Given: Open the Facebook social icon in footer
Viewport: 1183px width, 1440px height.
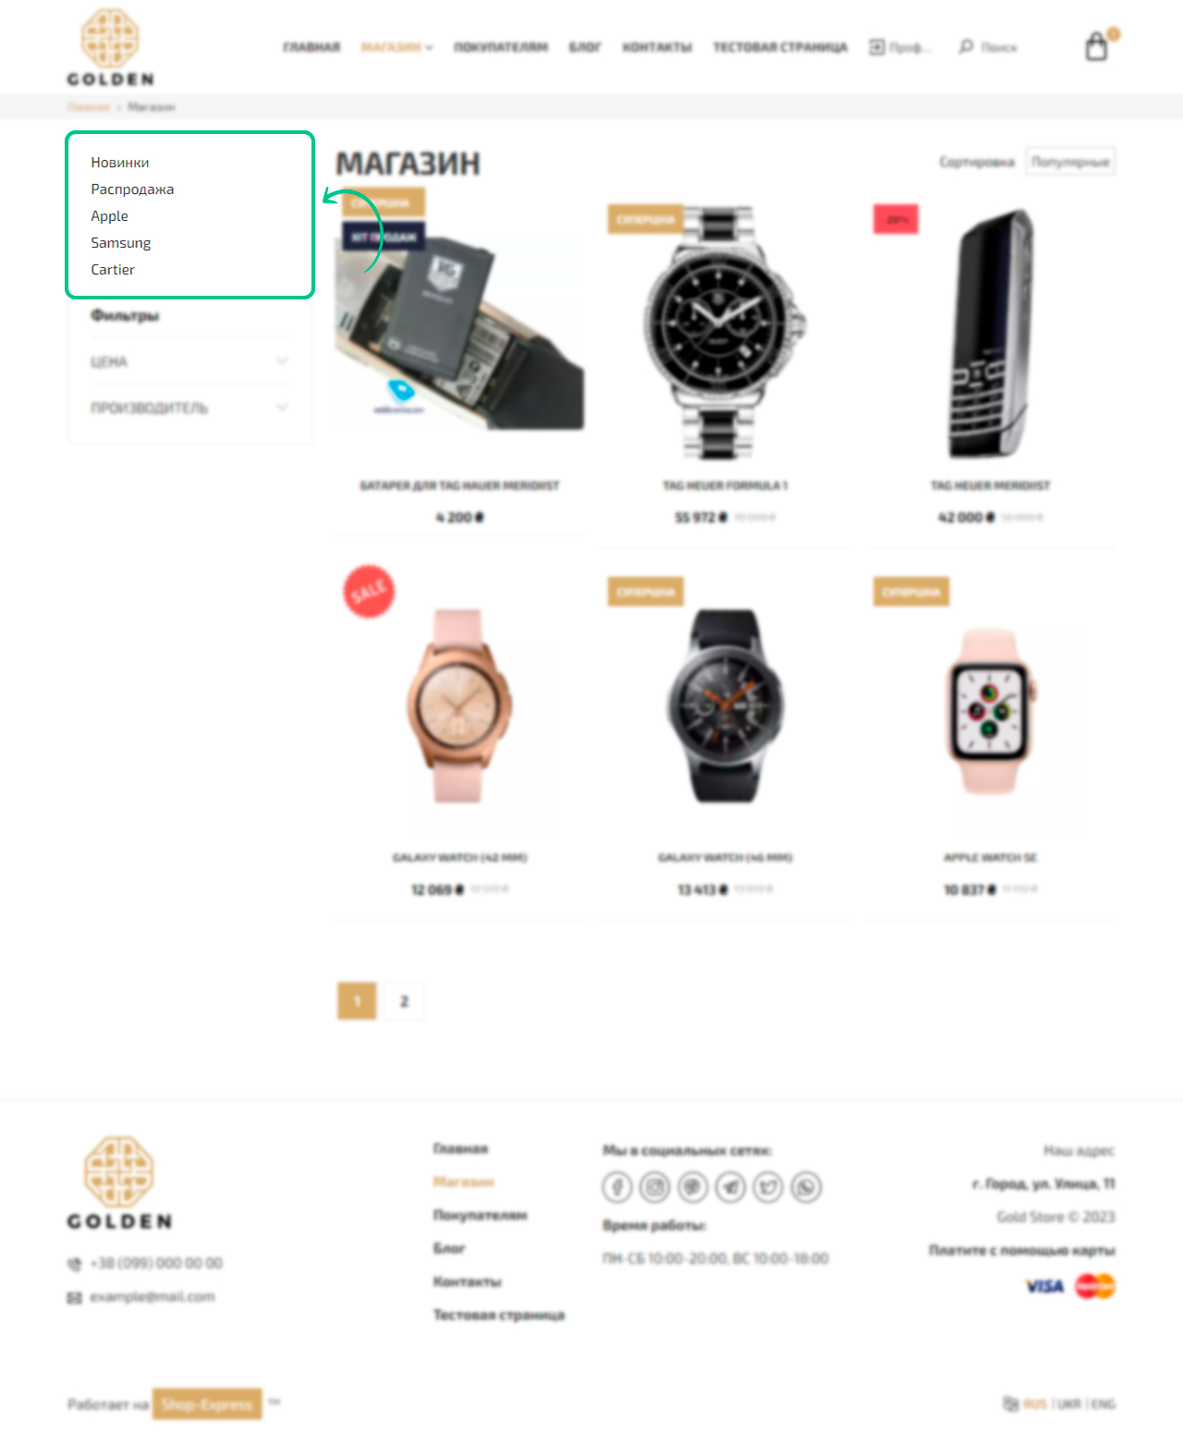Looking at the screenshot, I should point(617,1186).
